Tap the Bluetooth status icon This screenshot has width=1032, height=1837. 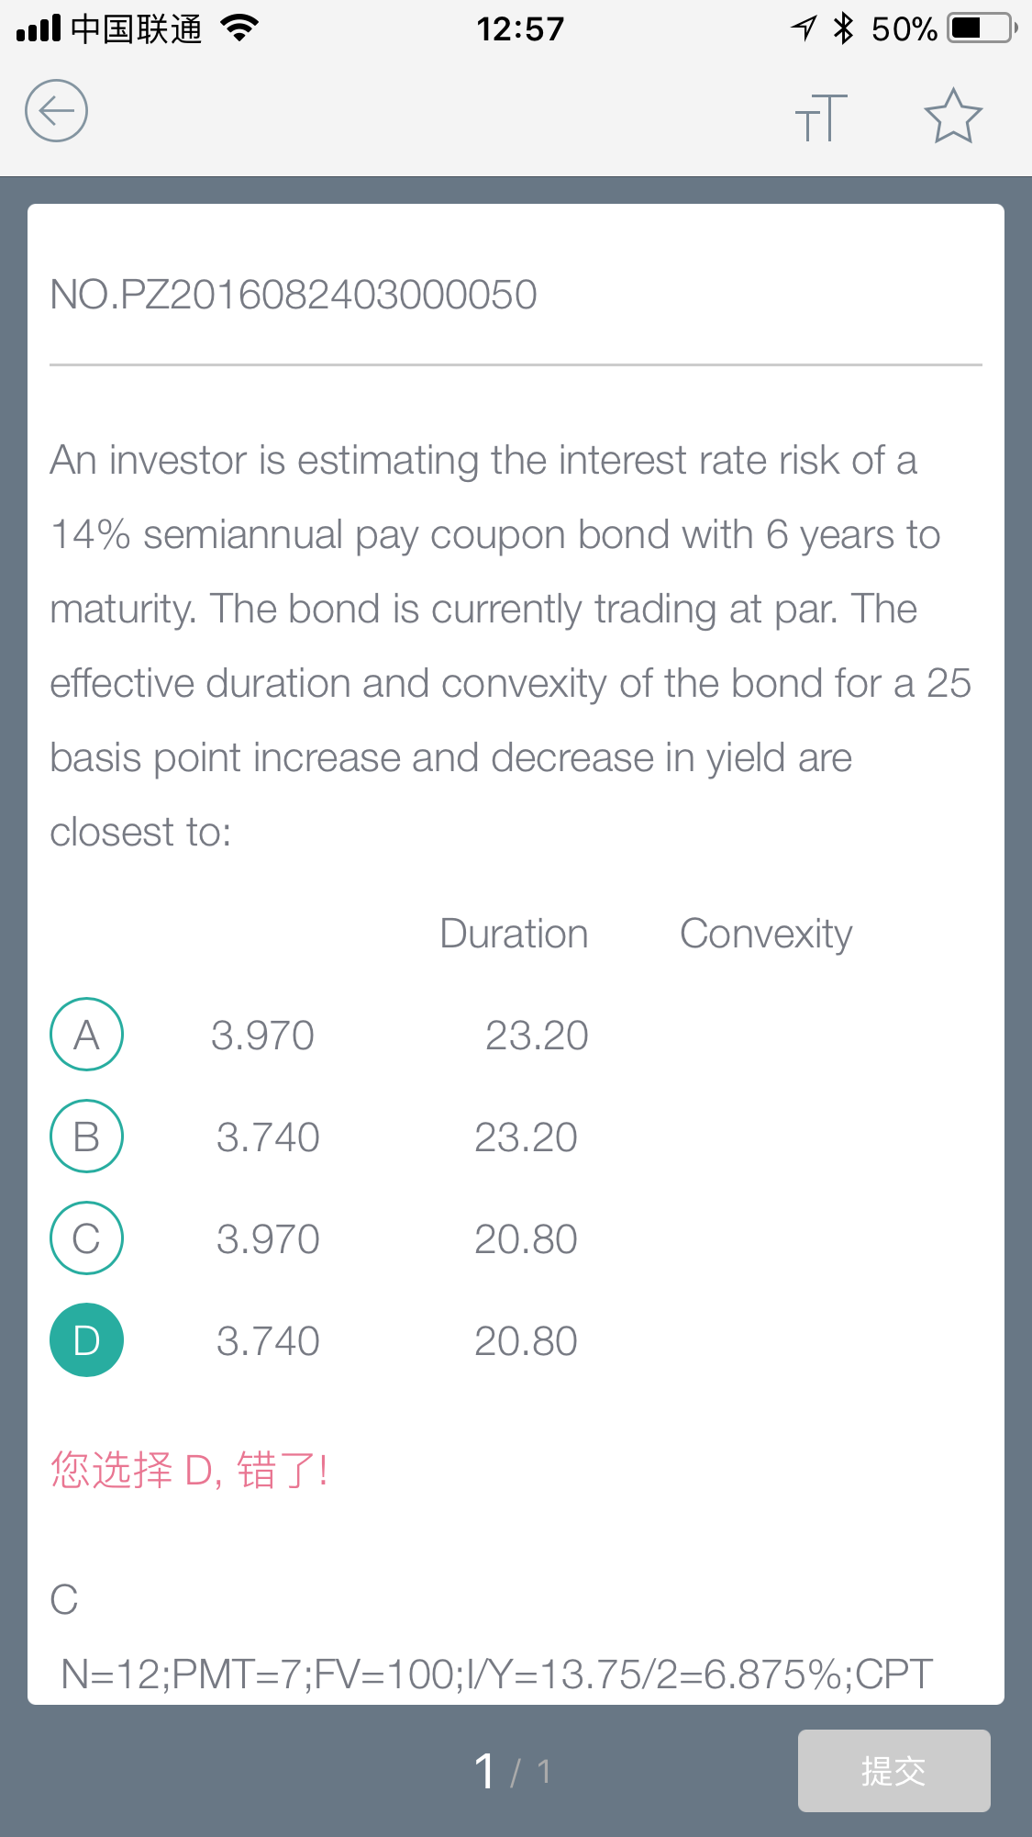[843, 28]
